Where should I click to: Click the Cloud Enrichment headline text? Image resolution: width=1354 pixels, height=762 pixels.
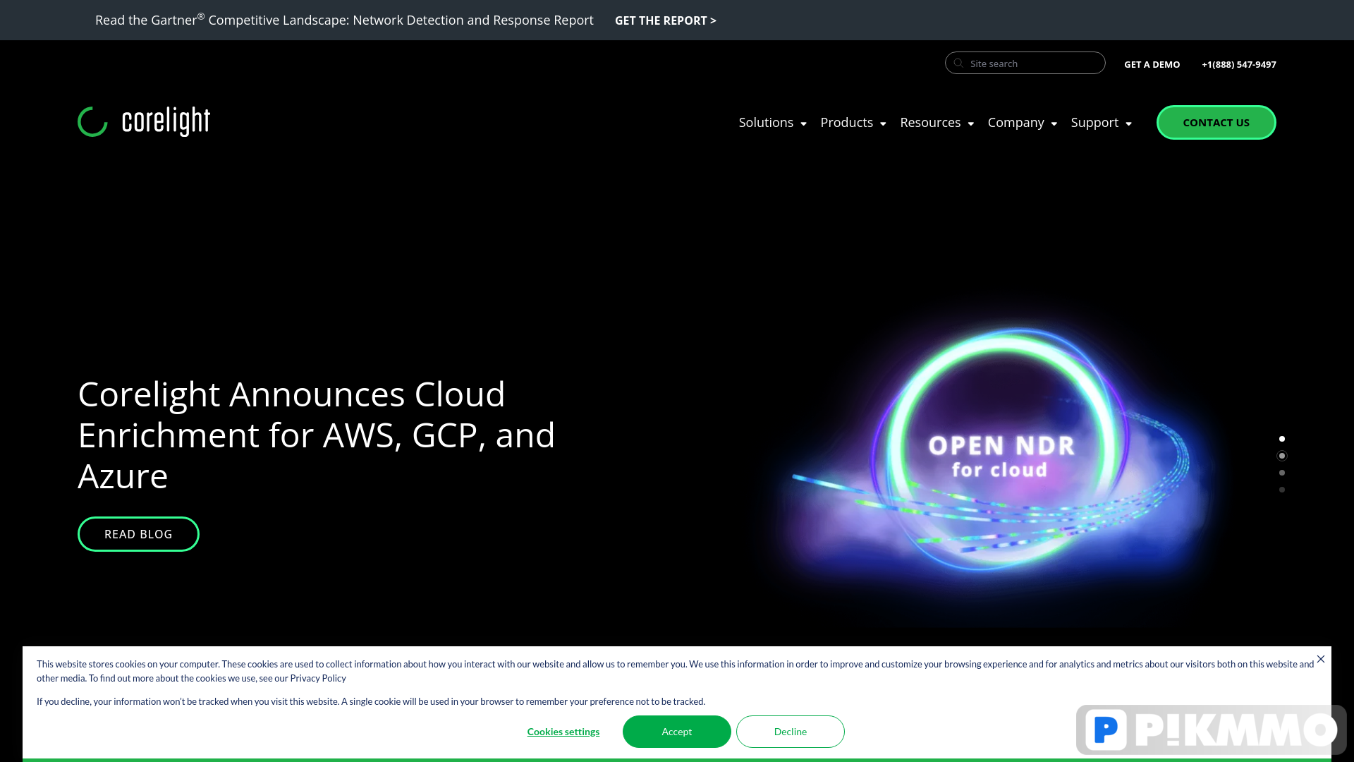click(x=317, y=435)
